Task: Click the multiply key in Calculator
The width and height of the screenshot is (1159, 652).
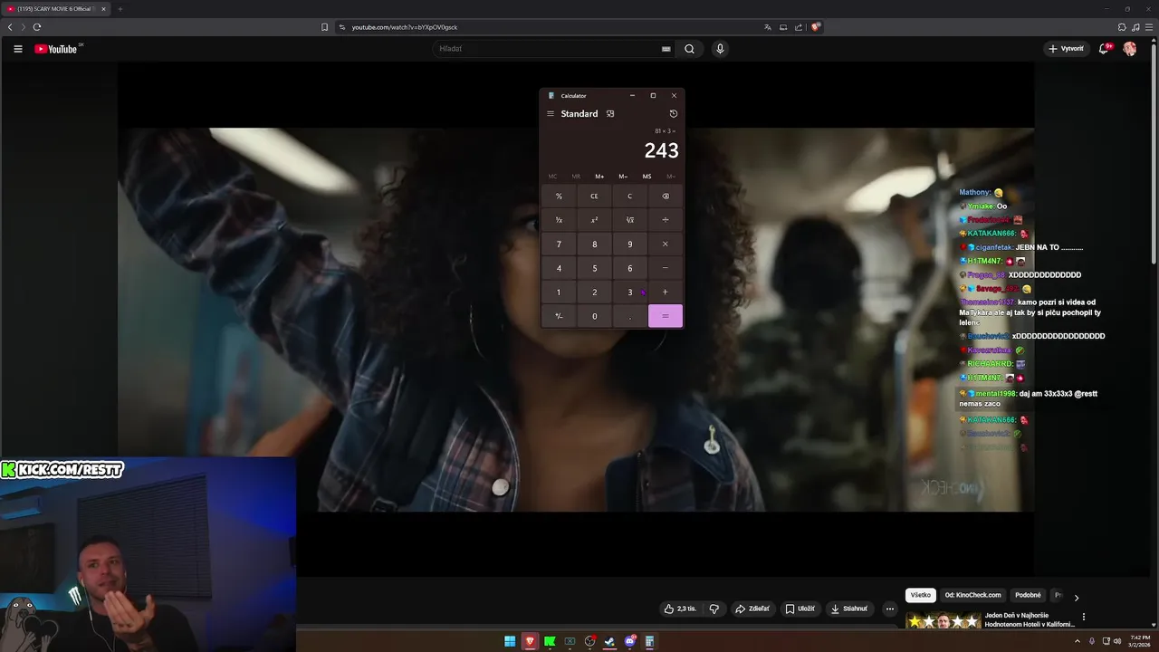Action: coord(666,244)
